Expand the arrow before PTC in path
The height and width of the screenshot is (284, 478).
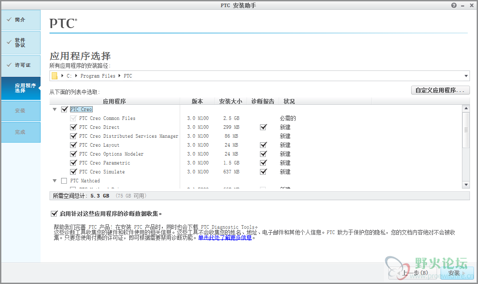[x=119, y=76]
